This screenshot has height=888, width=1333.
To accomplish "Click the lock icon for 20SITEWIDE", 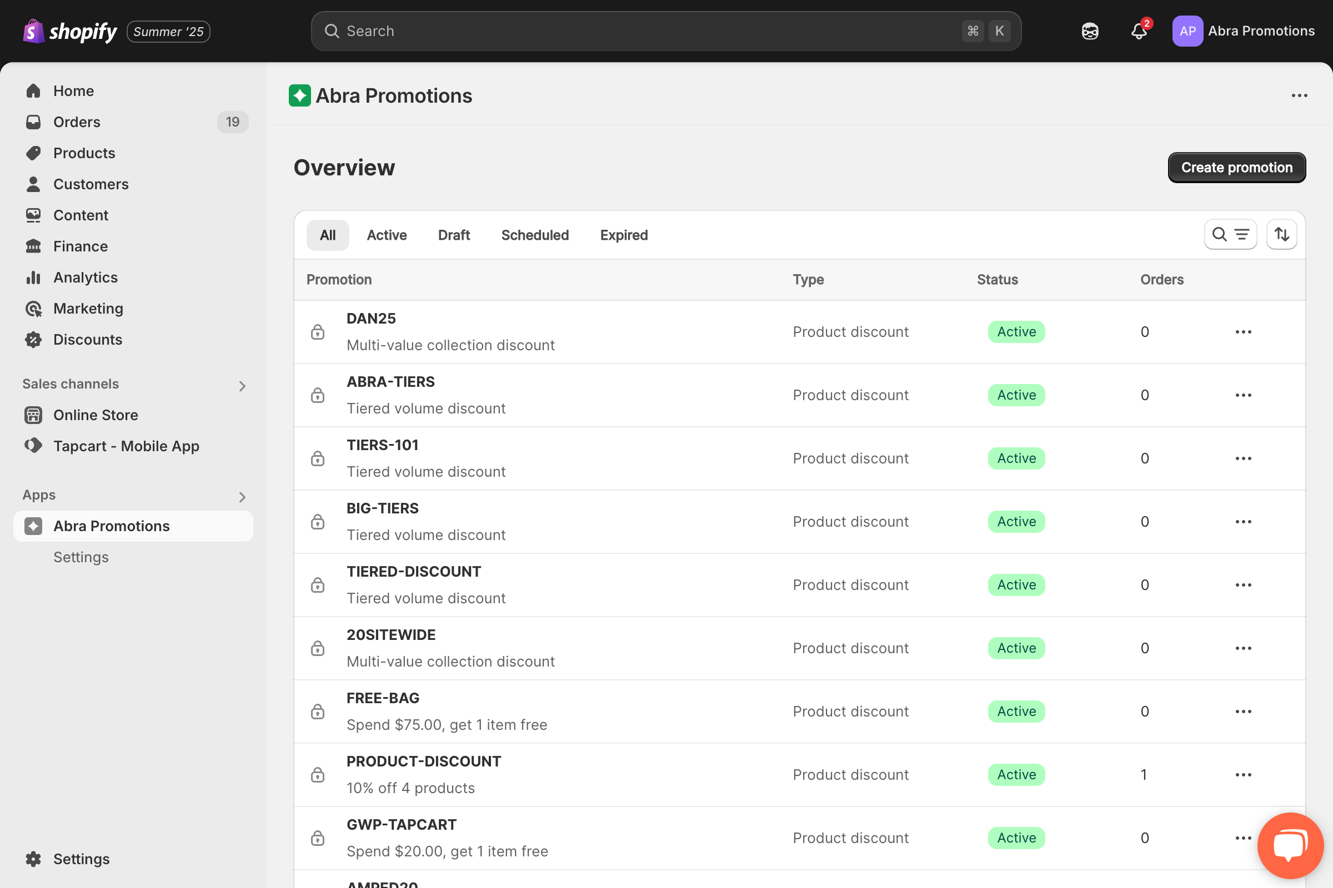I will (x=318, y=648).
